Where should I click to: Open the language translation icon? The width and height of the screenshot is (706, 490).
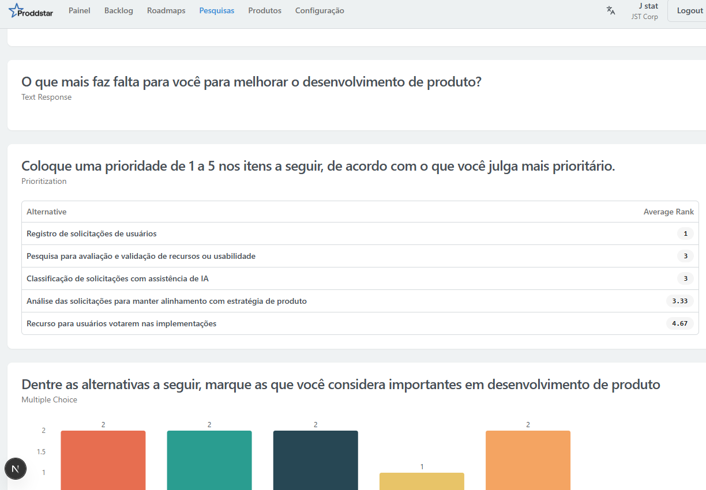pyautogui.click(x=610, y=10)
